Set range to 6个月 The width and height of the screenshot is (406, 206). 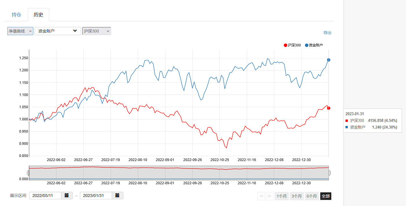pos(312,196)
